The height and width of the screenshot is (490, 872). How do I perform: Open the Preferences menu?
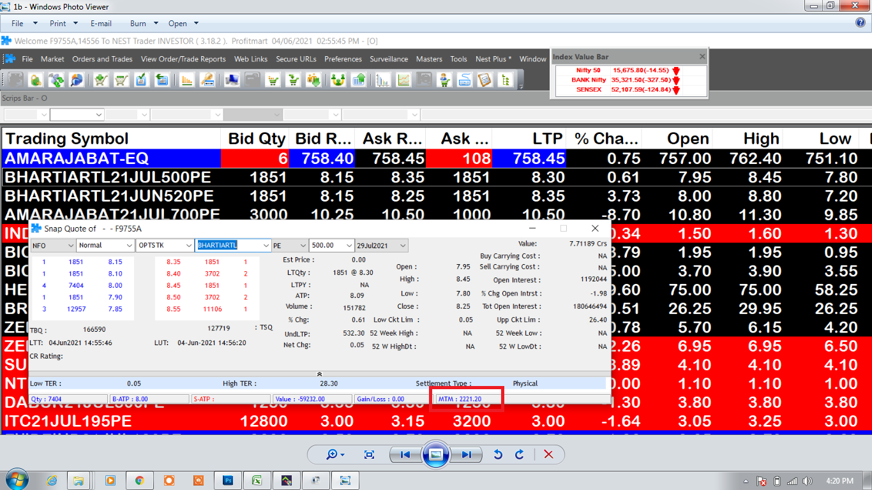[343, 59]
